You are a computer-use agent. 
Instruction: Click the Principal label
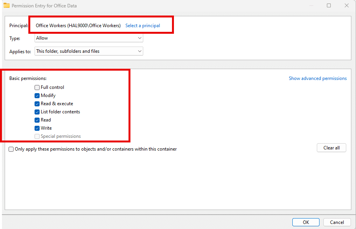coord(19,26)
